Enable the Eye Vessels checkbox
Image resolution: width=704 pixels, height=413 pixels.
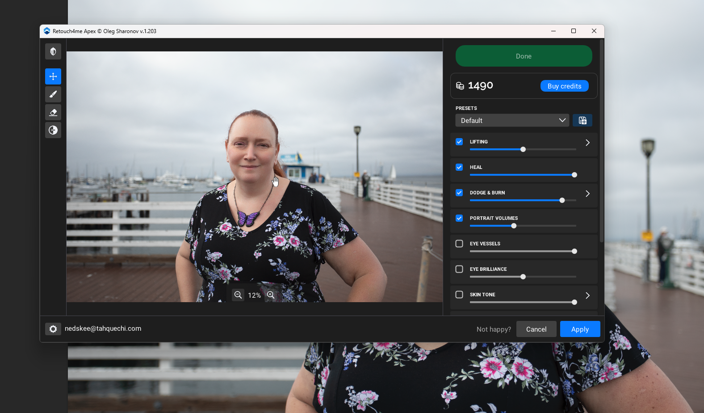click(459, 244)
